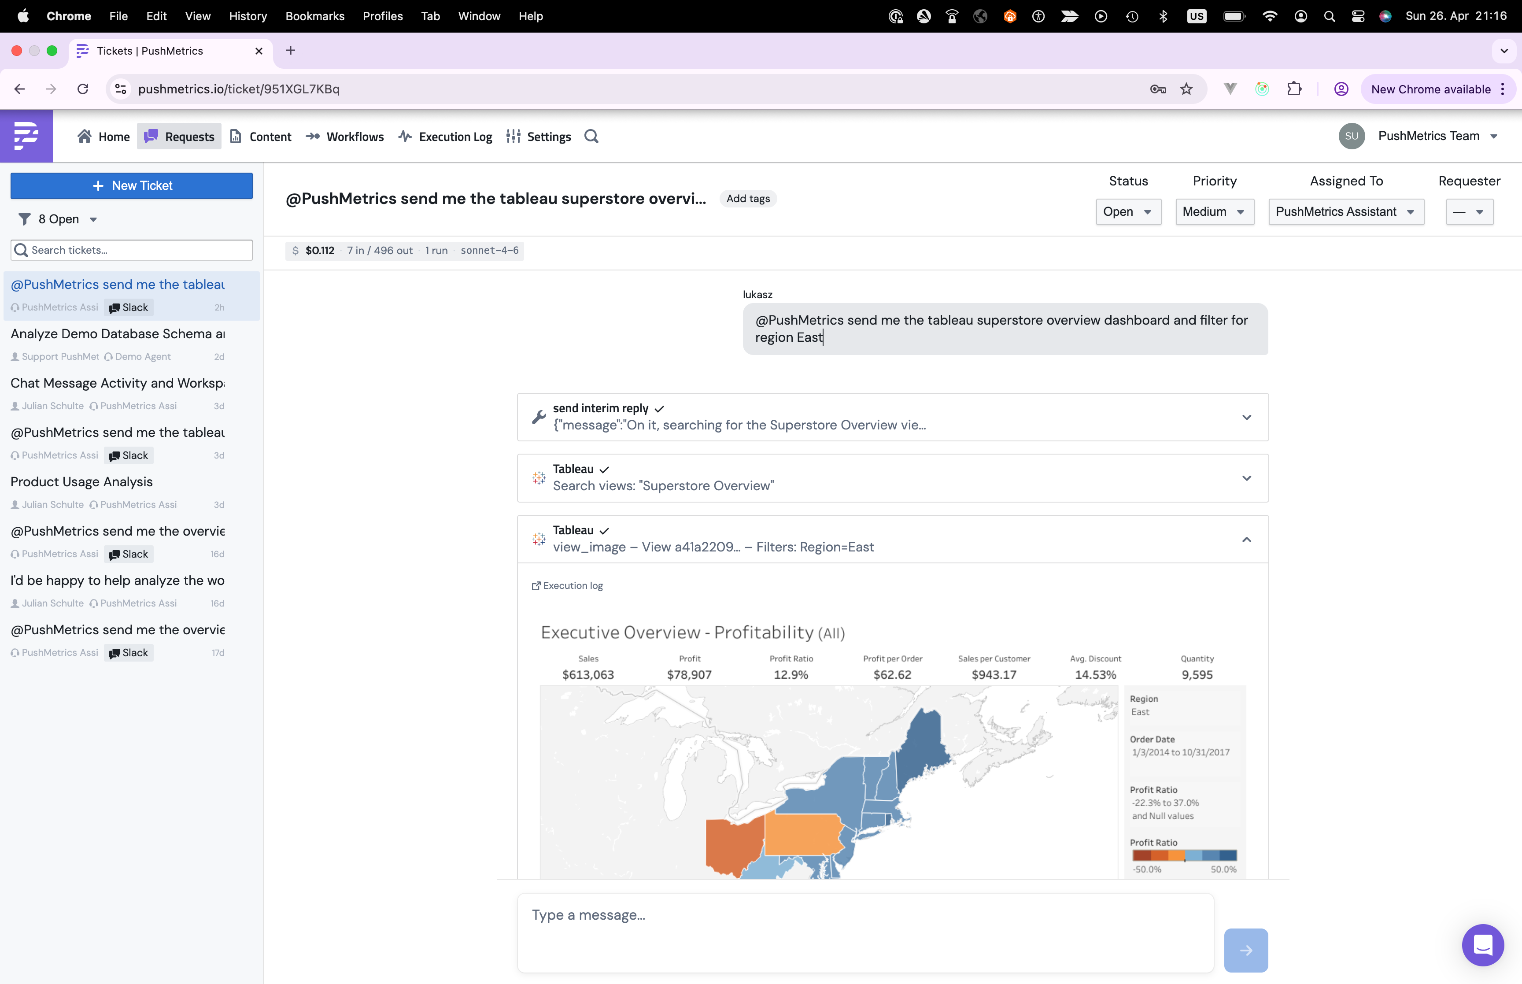
Task: Open Assigned To dropdown PushMetrics Assistant
Action: [x=1346, y=211]
